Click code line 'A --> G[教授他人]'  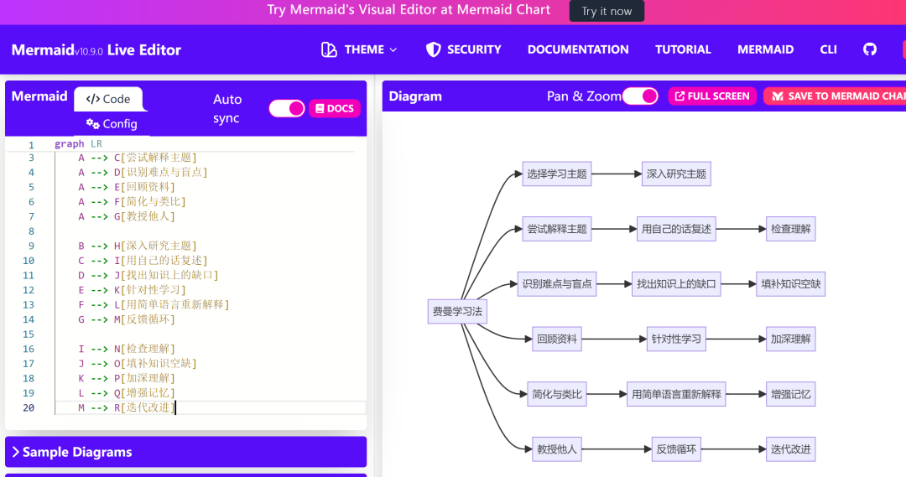[127, 216]
